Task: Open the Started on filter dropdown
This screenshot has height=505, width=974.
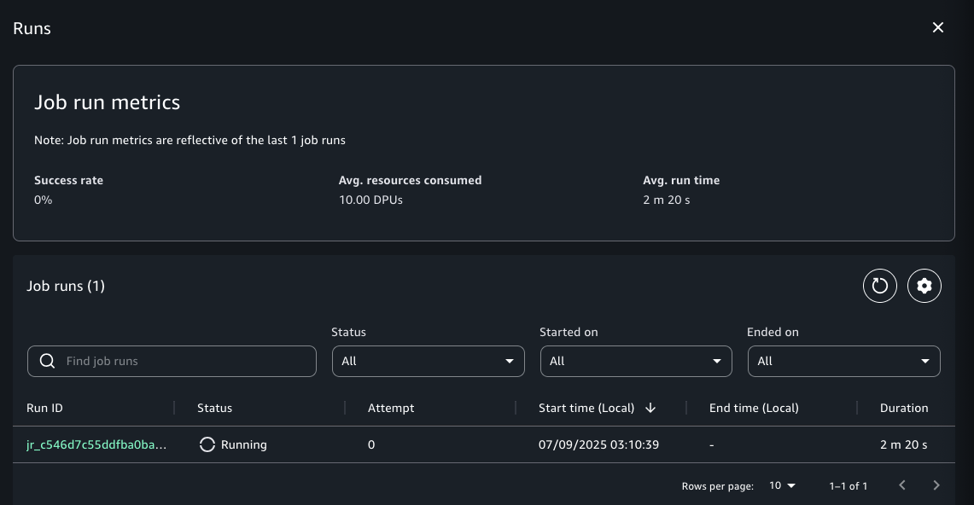Action: coord(636,361)
